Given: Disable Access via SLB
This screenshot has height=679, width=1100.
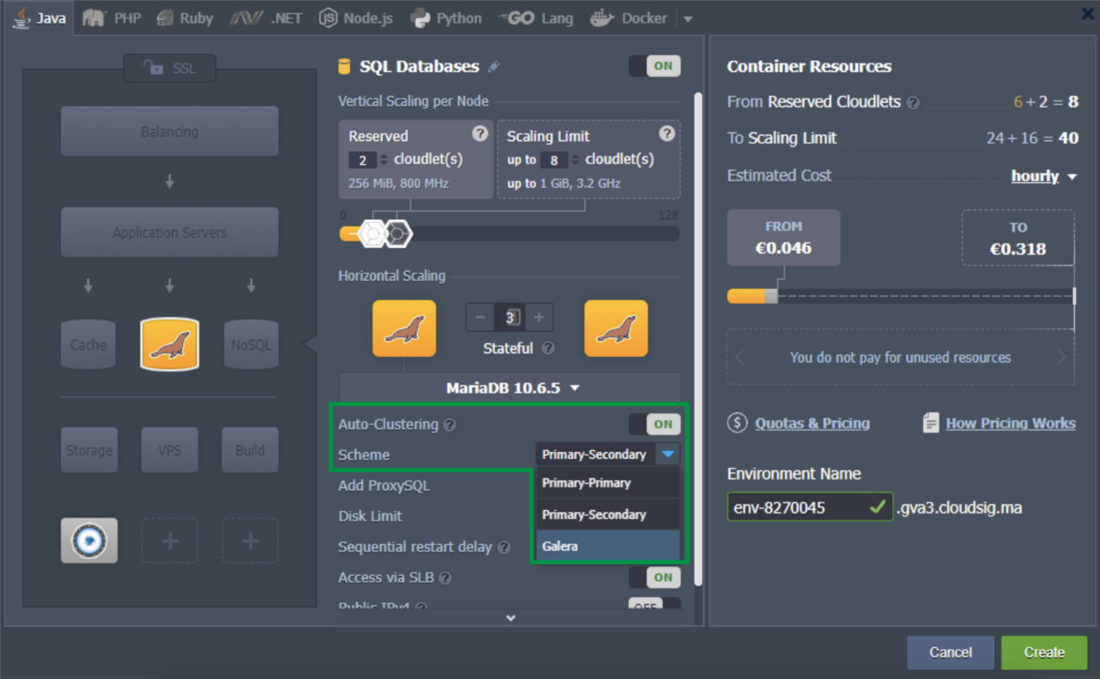Looking at the screenshot, I should (654, 577).
